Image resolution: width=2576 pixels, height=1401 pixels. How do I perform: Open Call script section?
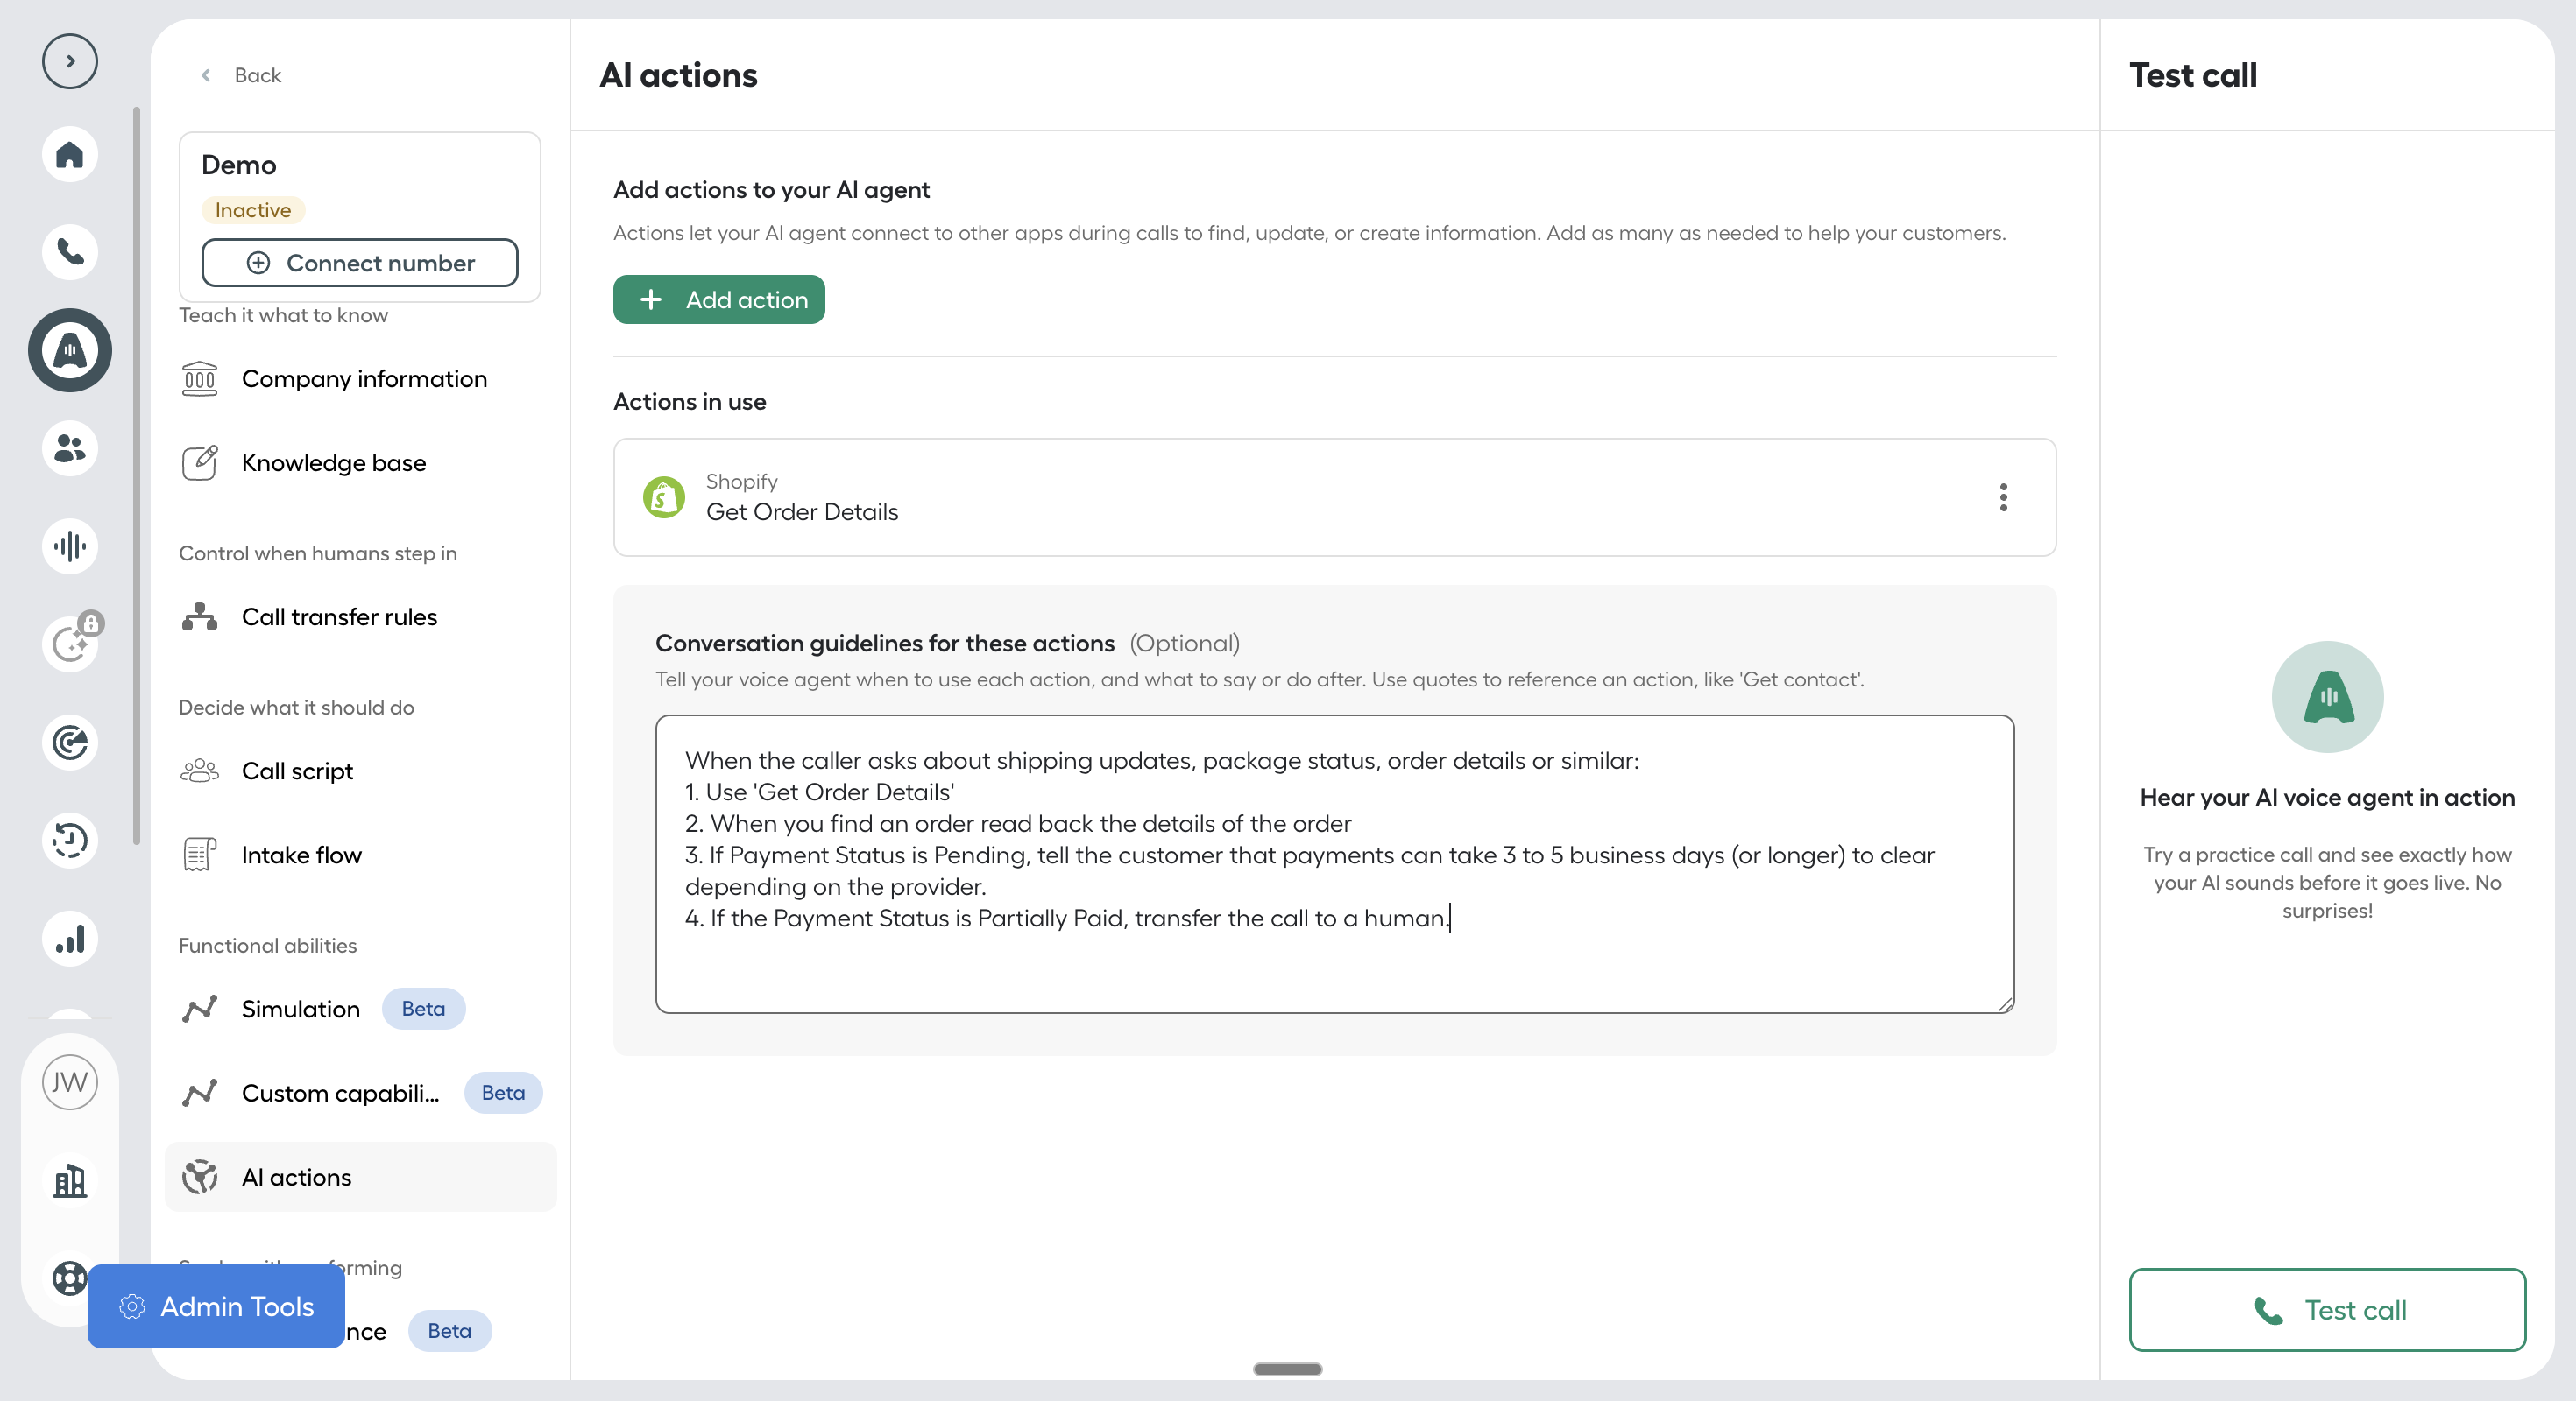pyautogui.click(x=360, y=771)
